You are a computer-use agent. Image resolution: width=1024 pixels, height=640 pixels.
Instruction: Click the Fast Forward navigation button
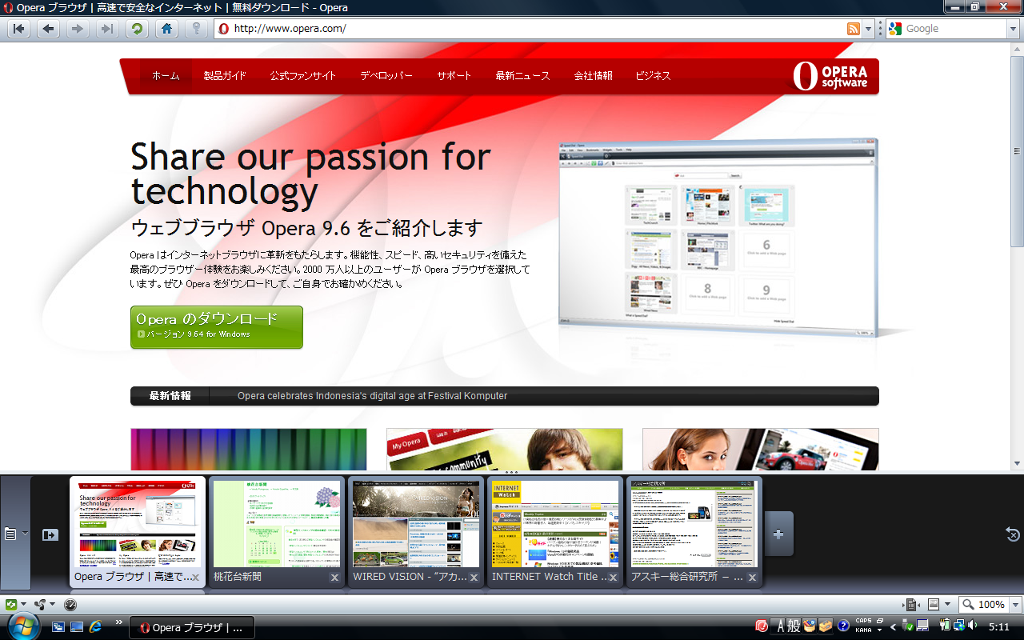106,29
